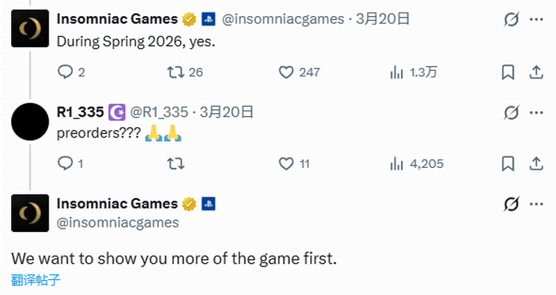Retweet the Spring 2026 post
Viewport: 556px width, 295px height.
click(176, 71)
